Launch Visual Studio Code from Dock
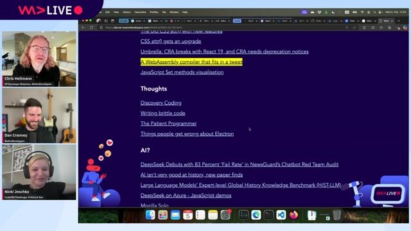Image resolution: width=411 pixels, height=231 pixels. click(x=281, y=215)
